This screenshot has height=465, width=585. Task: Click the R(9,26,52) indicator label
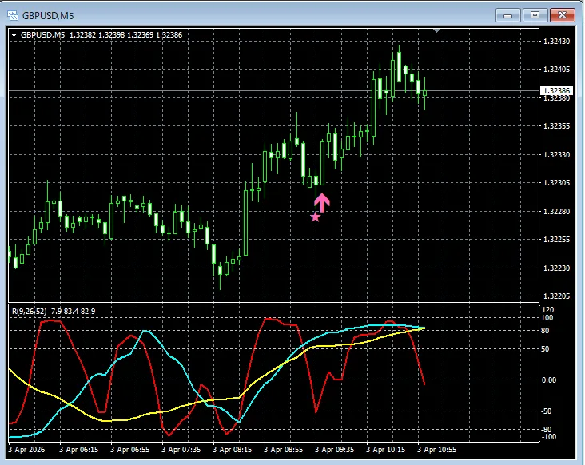pos(54,311)
